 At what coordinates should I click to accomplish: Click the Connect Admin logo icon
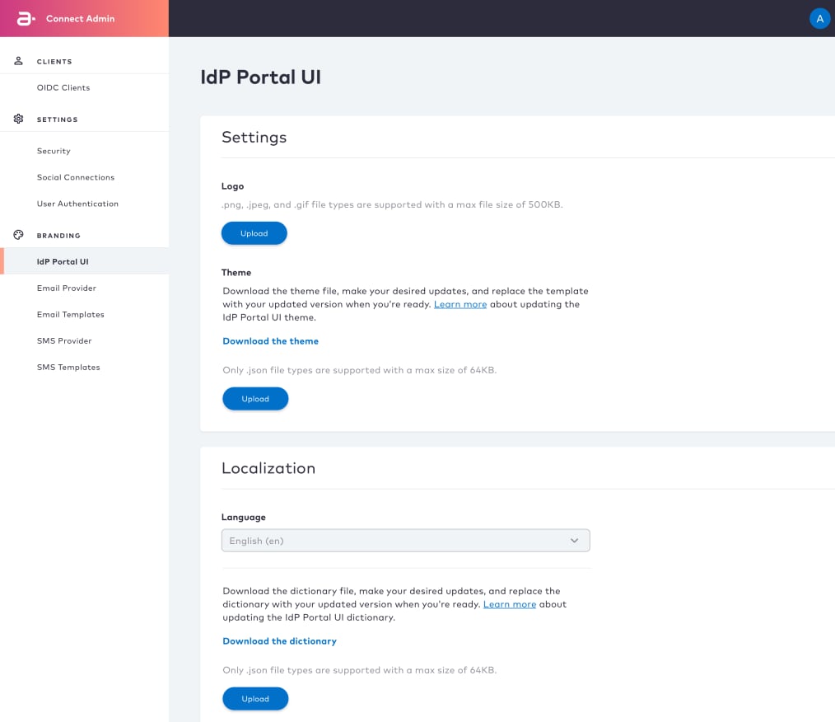coord(26,19)
